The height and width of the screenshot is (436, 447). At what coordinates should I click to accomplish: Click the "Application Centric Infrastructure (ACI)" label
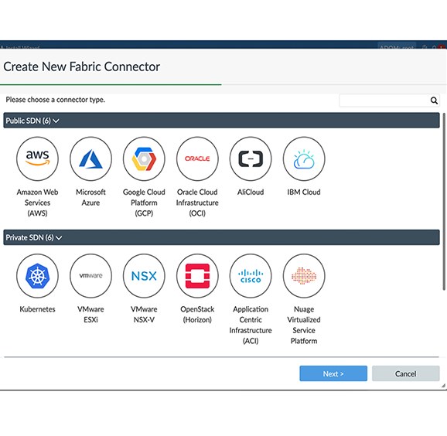click(x=251, y=325)
